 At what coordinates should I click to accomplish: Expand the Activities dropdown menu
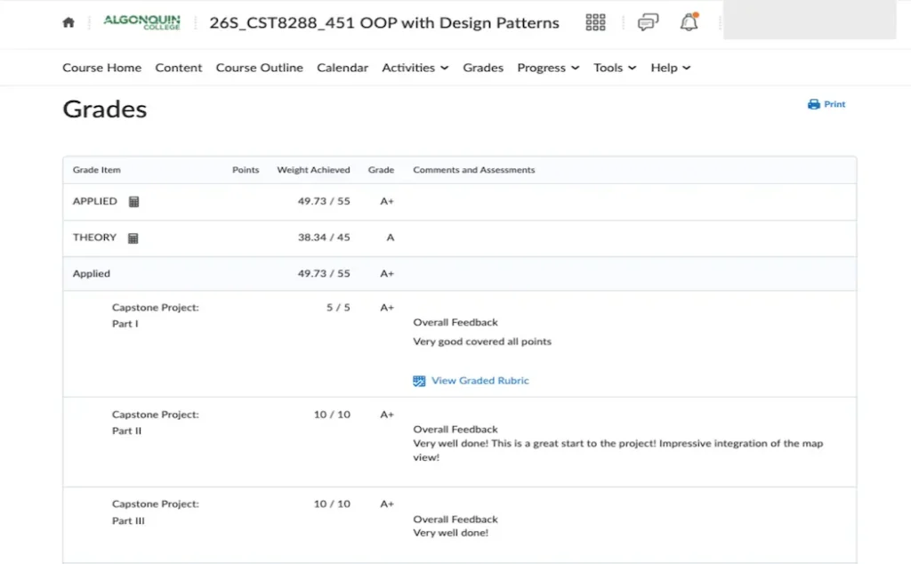[x=415, y=68]
